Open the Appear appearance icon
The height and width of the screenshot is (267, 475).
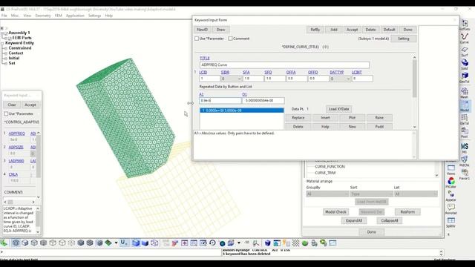click(451, 196)
